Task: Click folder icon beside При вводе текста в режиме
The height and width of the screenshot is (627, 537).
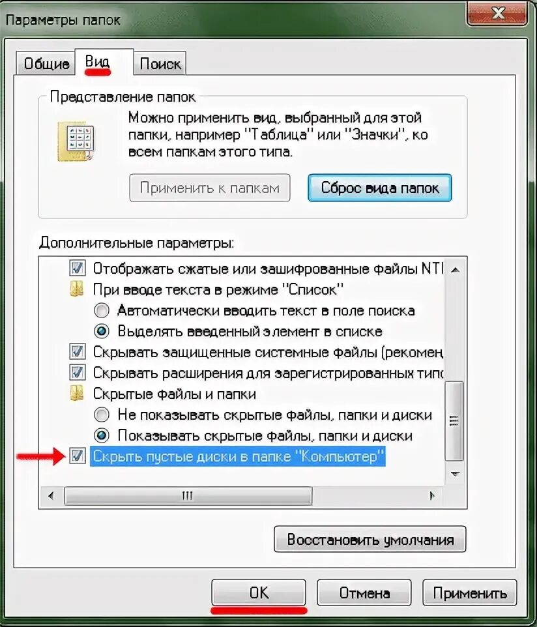Action: [x=77, y=289]
